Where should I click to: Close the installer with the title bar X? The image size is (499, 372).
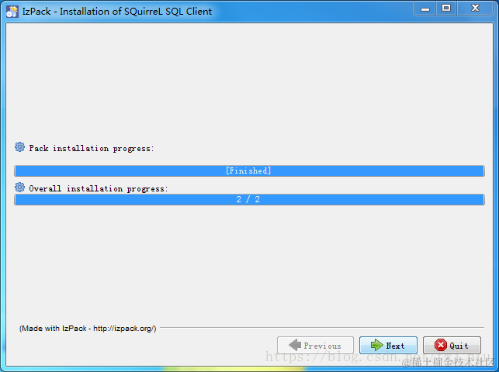(475, 9)
